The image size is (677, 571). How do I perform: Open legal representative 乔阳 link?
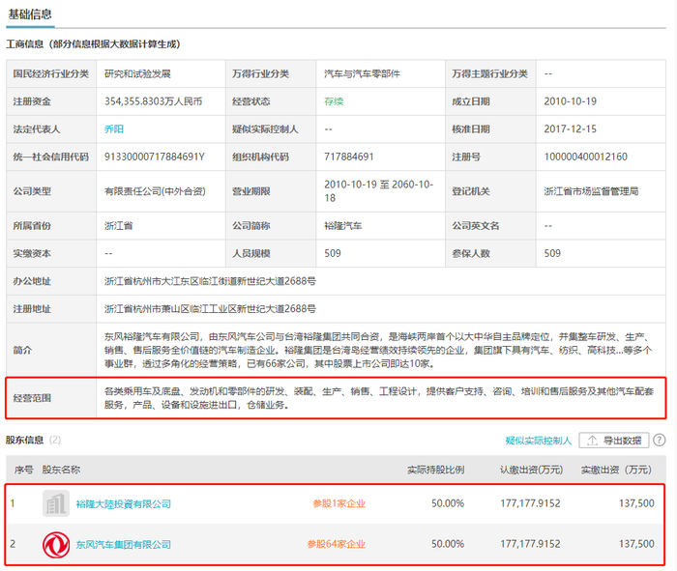(x=114, y=128)
